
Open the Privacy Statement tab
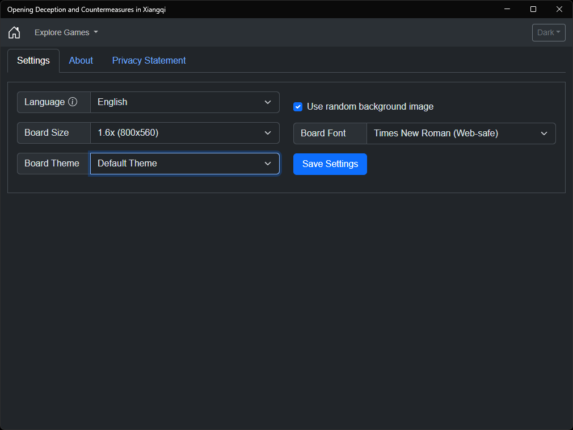[149, 60]
